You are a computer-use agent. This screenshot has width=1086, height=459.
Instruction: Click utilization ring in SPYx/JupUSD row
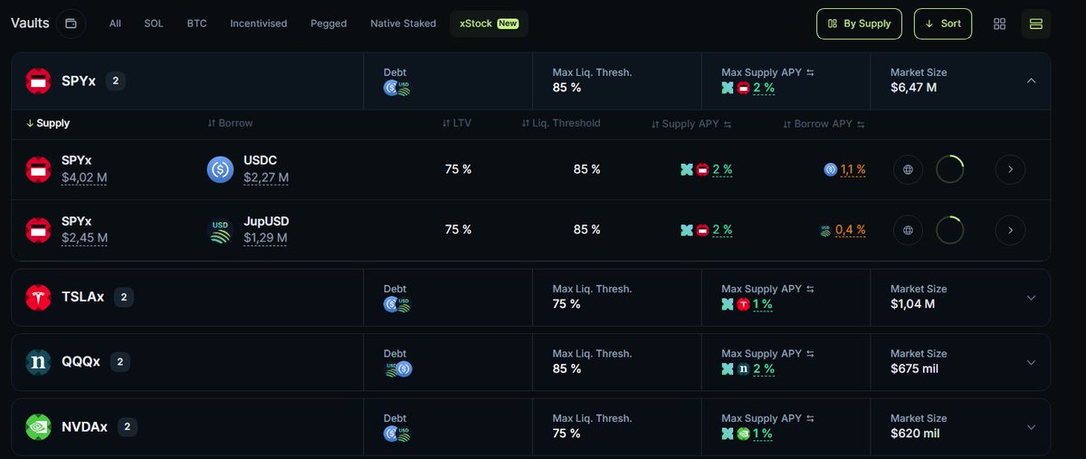pos(950,231)
